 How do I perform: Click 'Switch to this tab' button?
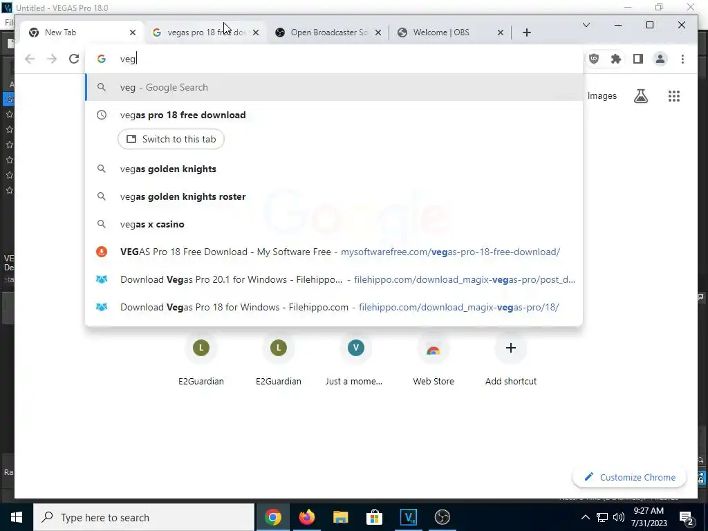[x=171, y=139]
